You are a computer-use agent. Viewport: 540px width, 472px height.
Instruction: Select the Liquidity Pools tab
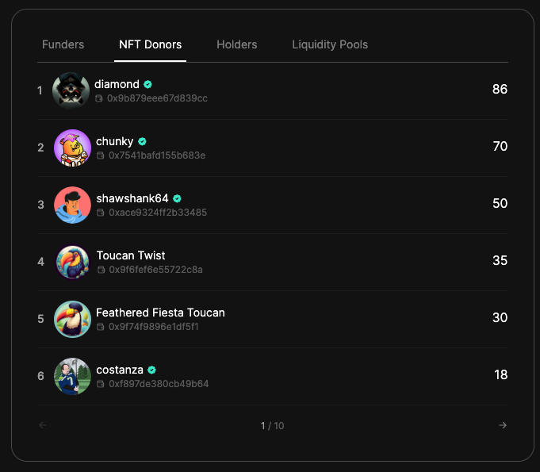pyautogui.click(x=330, y=44)
